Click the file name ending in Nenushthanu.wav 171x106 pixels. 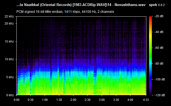coord(81,5)
